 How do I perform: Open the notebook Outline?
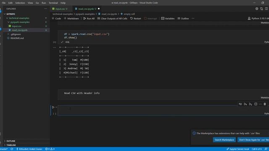(183, 18)
